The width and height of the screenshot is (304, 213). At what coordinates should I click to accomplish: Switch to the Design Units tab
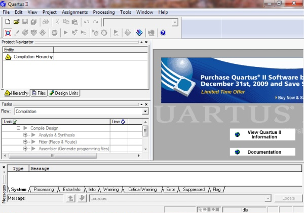pos(64,93)
